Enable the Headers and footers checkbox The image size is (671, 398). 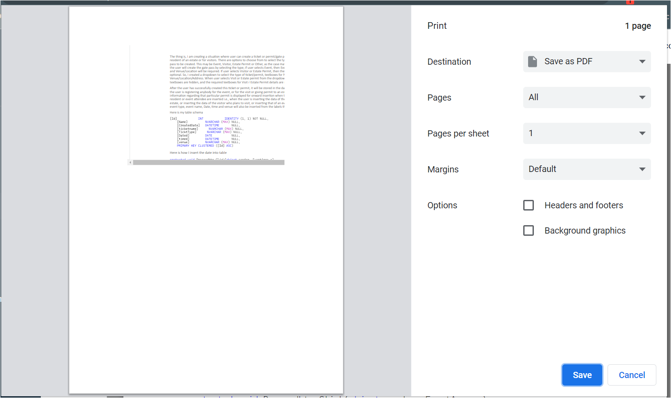(x=529, y=205)
